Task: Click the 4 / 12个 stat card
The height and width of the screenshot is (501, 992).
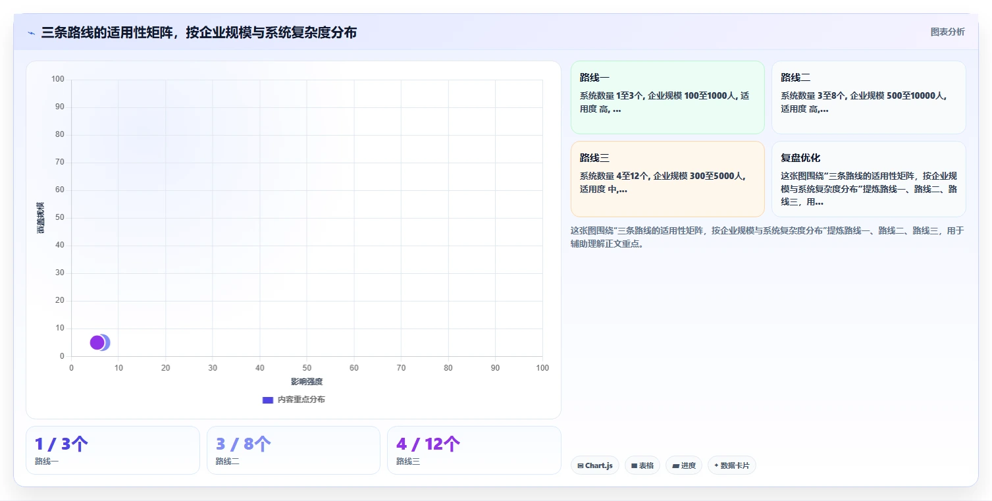Action: pos(474,450)
